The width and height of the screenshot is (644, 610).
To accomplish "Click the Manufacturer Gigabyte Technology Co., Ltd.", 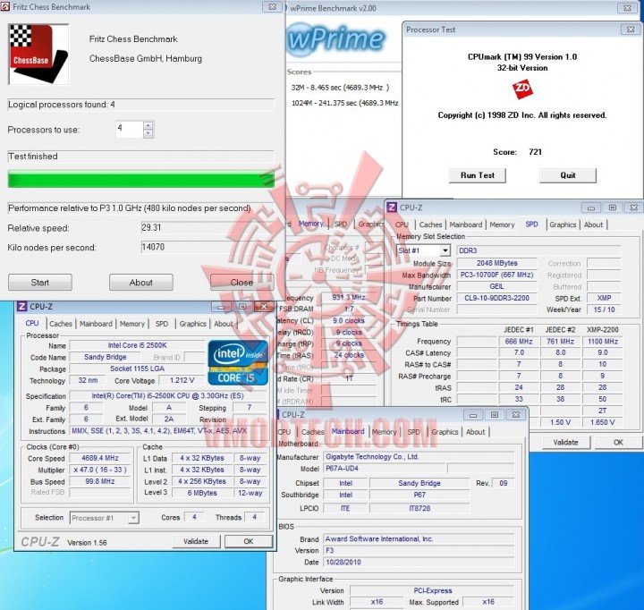I will pyautogui.click(x=419, y=456).
